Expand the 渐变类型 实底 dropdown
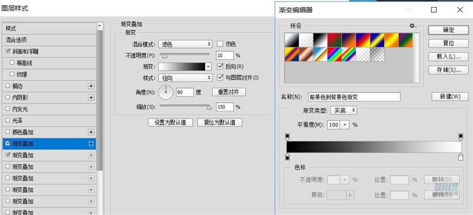The width and height of the screenshot is (473, 215). [344, 111]
